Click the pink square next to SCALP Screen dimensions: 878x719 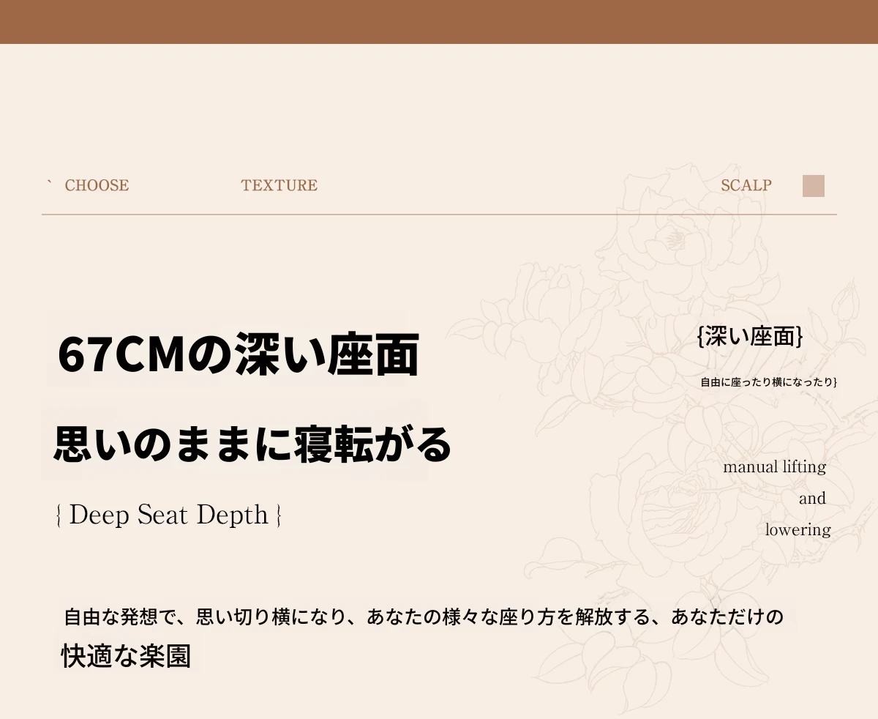point(813,186)
